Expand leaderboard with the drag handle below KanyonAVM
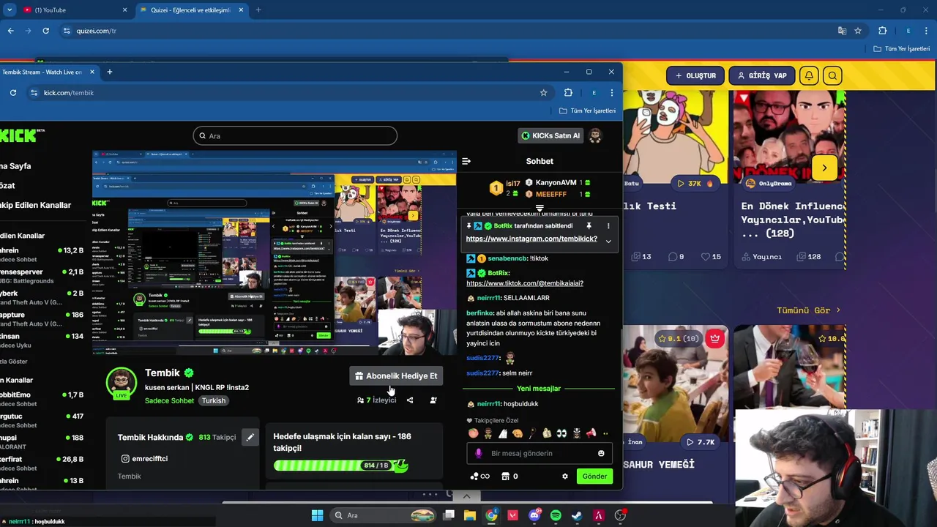The height and width of the screenshot is (527, 937). (x=540, y=209)
